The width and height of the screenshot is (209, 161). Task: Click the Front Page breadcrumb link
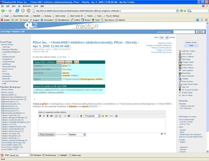pos(6,31)
